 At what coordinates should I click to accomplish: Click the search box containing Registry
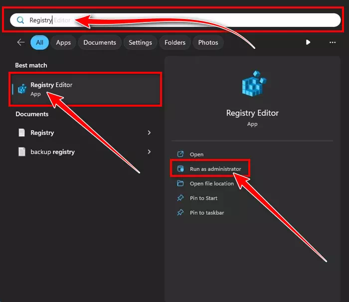pos(175,20)
